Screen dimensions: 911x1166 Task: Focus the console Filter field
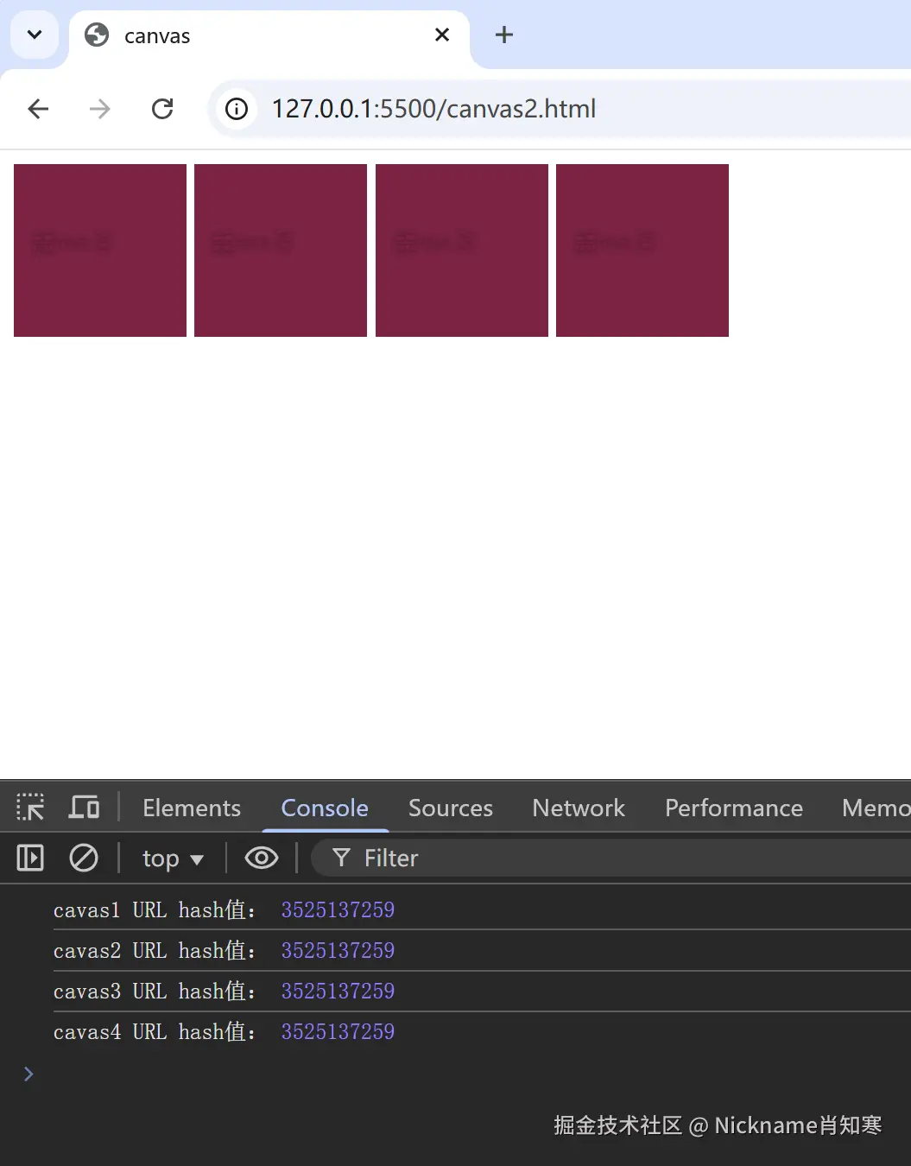pyautogui.click(x=611, y=858)
